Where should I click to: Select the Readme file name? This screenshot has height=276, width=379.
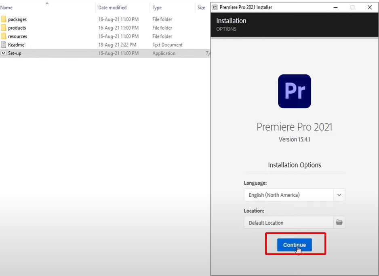tap(16, 45)
